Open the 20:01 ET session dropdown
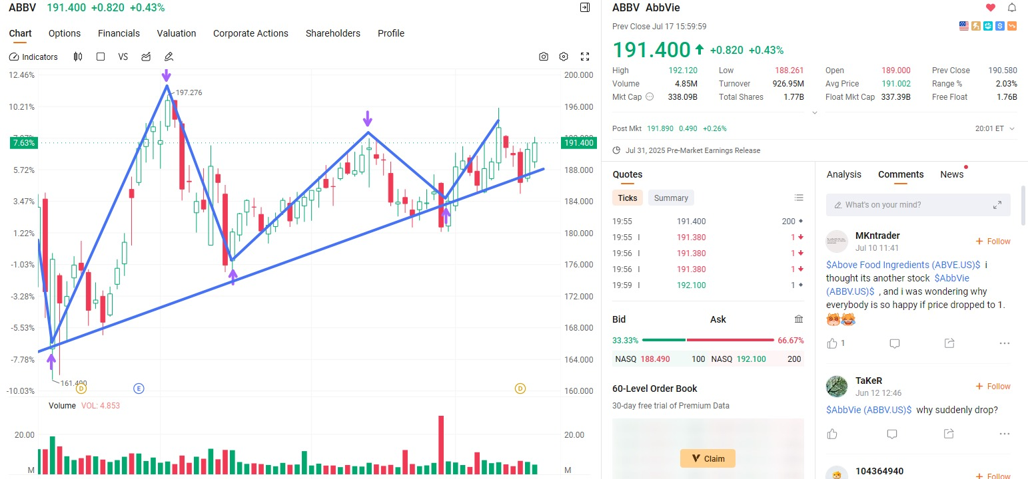Image resolution: width=1028 pixels, height=479 pixels. [x=995, y=128]
